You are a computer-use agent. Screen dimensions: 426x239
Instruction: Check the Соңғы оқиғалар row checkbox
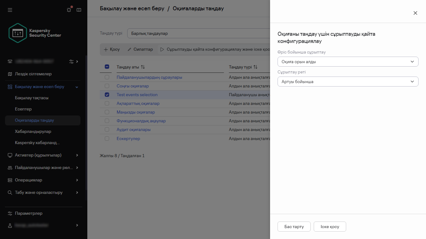(107, 86)
